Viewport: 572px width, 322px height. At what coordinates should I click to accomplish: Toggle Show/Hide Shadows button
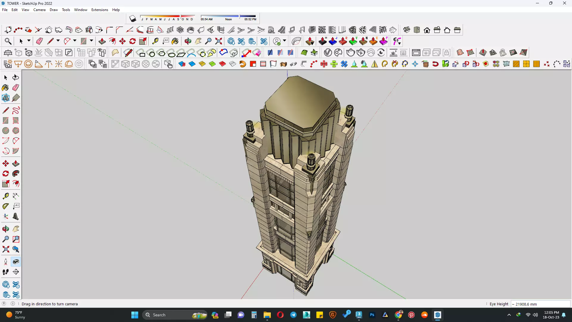[x=133, y=19]
